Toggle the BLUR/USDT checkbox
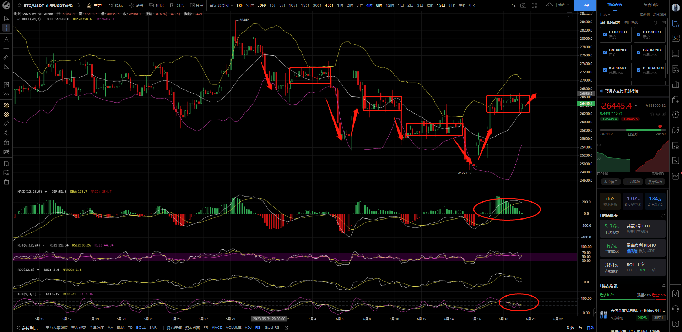The height and width of the screenshot is (332, 682). [x=639, y=70]
